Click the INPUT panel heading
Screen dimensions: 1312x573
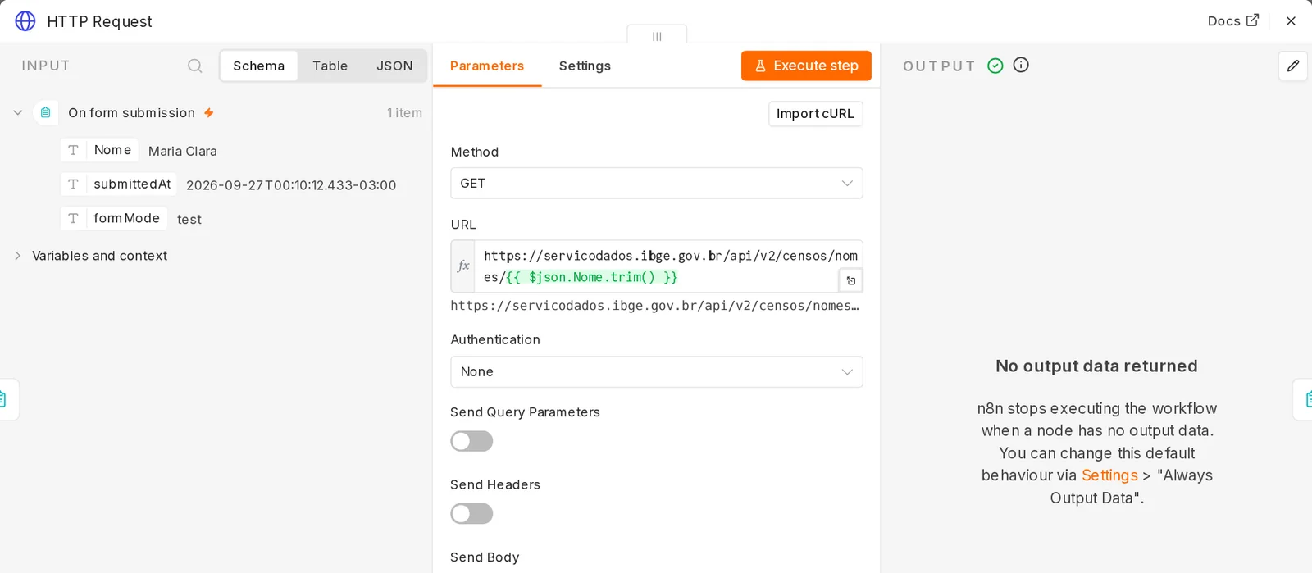46,66
